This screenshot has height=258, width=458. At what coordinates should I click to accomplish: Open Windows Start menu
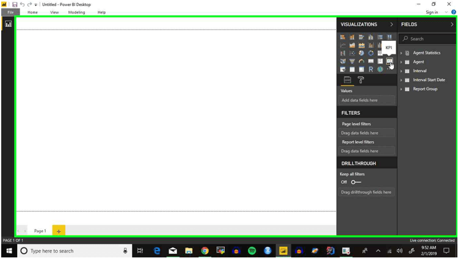coord(9,251)
